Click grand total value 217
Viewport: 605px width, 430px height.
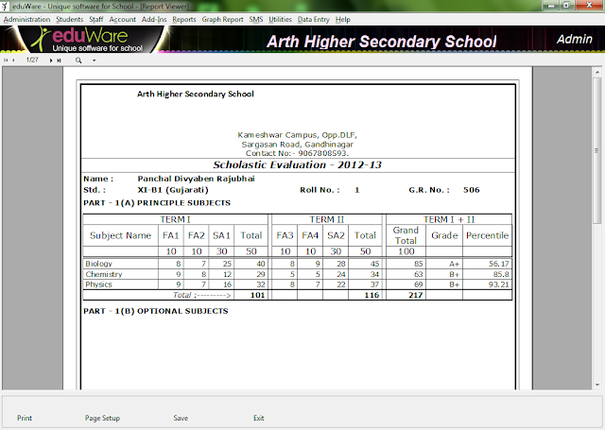416,295
